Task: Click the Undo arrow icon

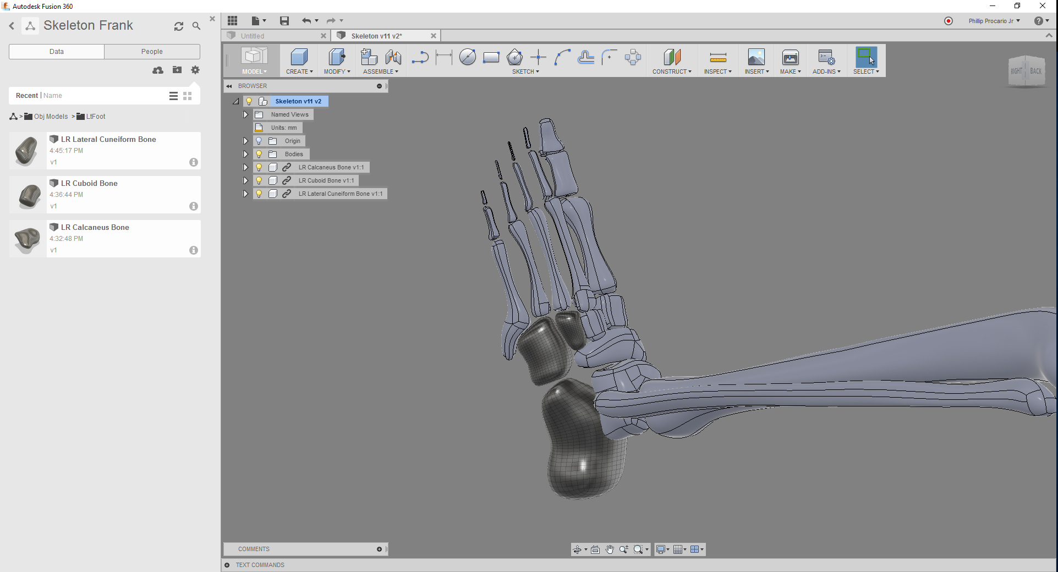Action: point(306,21)
